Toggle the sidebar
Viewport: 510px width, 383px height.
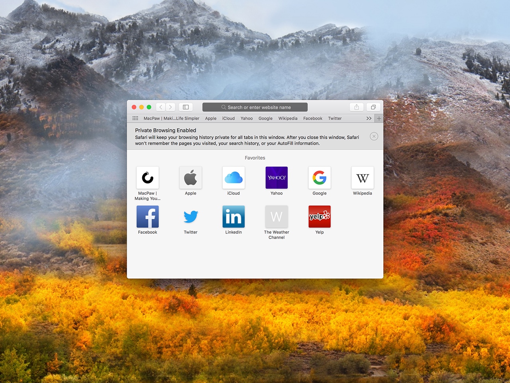[186, 107]
